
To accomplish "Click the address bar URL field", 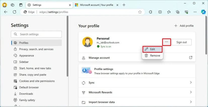I will [82, 12].
